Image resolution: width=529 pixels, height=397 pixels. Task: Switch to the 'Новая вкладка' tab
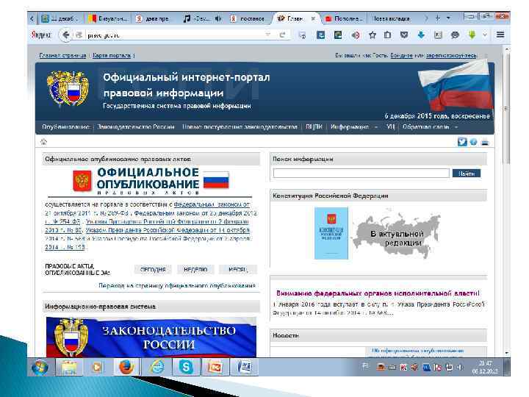[x=392, y=18]
